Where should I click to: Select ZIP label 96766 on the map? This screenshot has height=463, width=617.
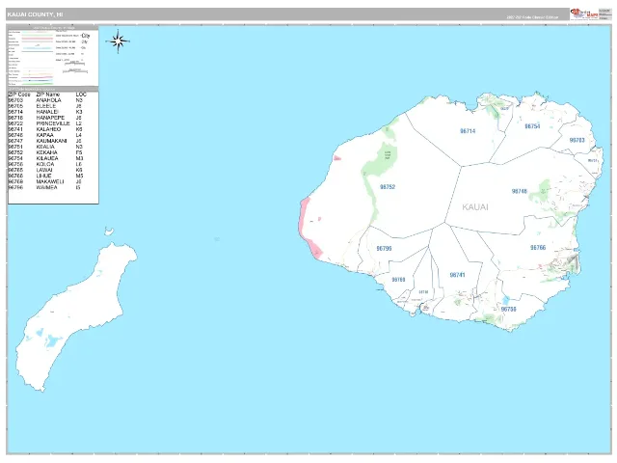tap(538, 248)
